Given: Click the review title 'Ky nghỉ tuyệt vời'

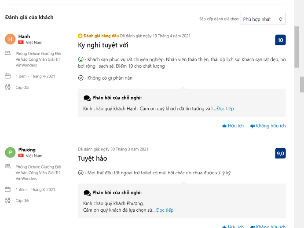Looking at the screenshot, I should tap(103, 45).
